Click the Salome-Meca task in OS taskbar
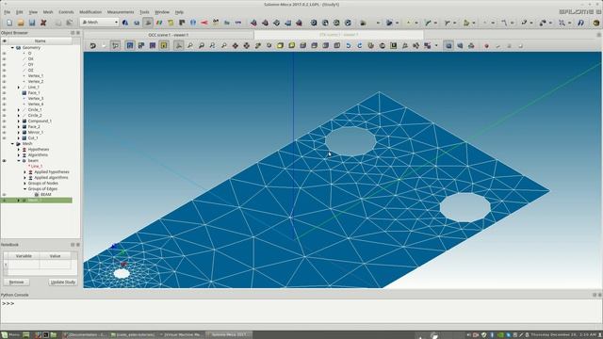This screenshot has width=603, height=339. [x=229, y=335]
